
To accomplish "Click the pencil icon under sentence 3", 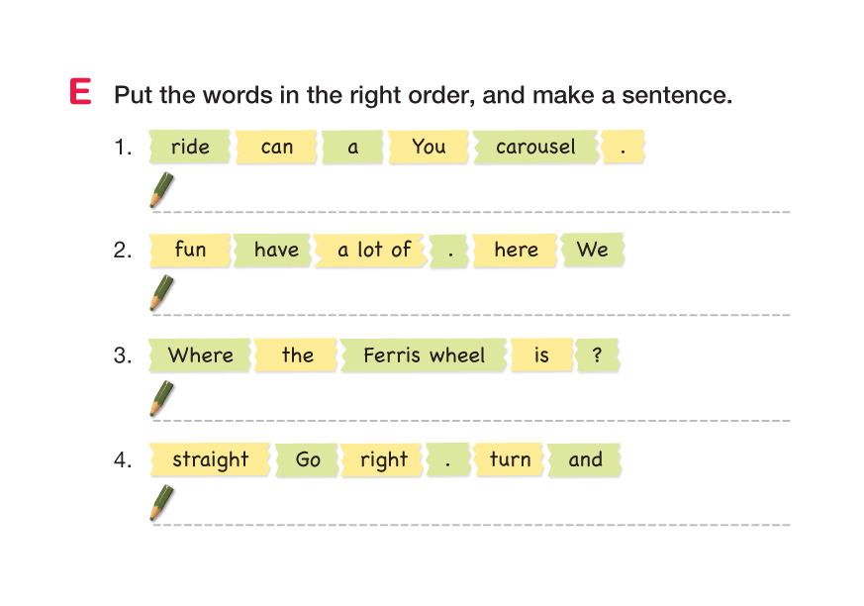I will coord(161,398).
